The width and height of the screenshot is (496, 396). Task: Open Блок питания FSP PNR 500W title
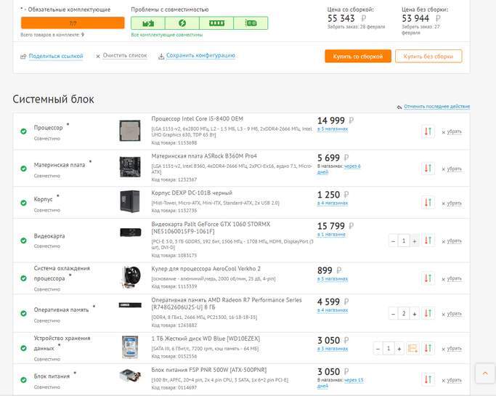tap(208, 370)
